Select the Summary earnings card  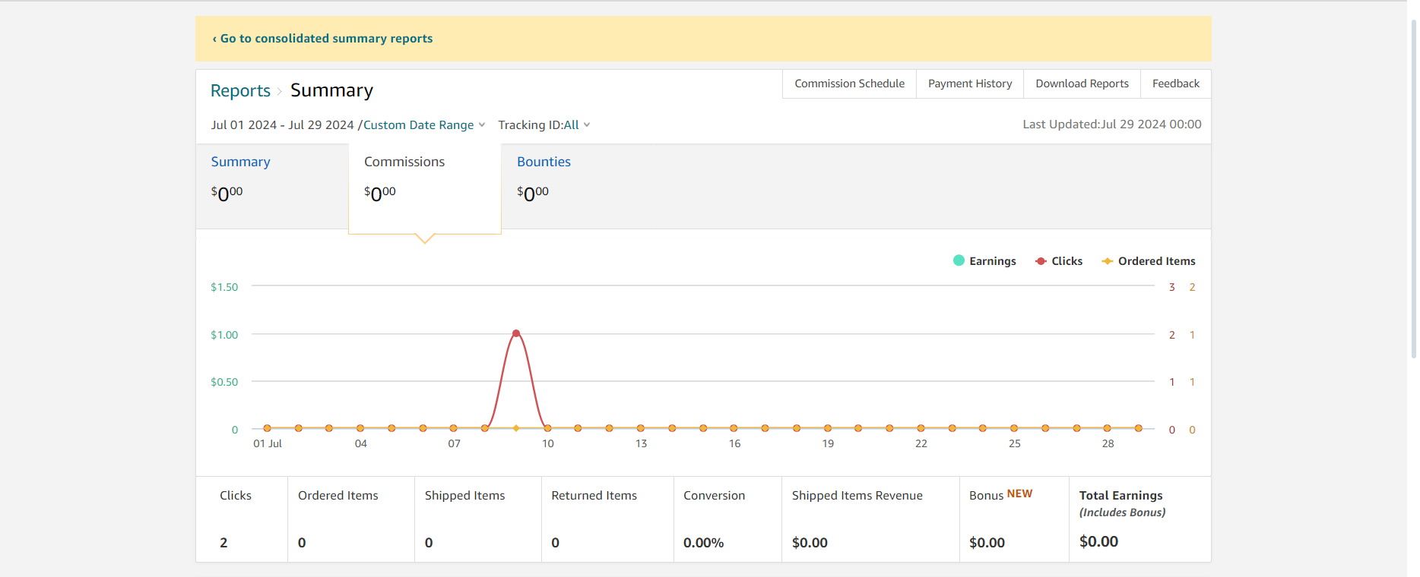point(272,186)
